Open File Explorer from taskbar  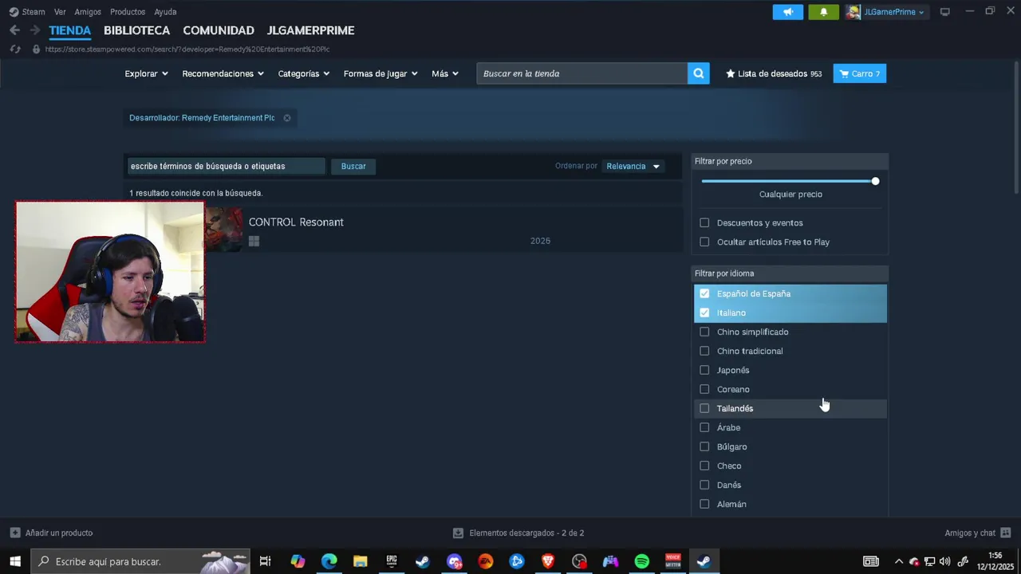[360, 561]
